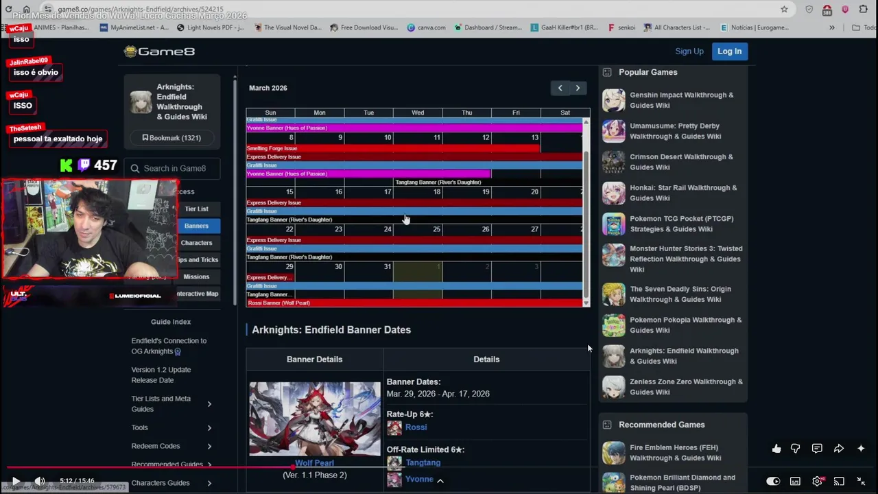Open the Yvonne character link
The height and width of the screenshot is (494, 878).
(x=419, y=479)
